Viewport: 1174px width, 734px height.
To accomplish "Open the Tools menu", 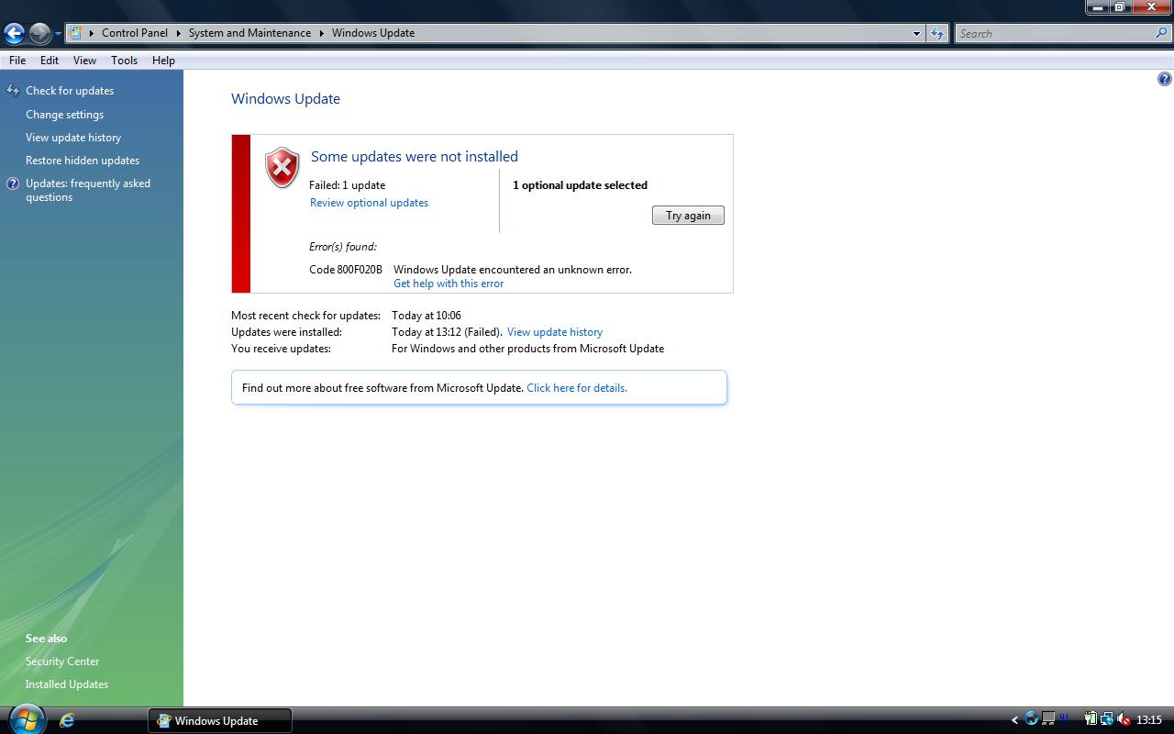I will click(124, 61).
